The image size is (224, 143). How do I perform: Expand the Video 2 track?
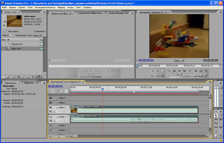(x=57, y=103)
